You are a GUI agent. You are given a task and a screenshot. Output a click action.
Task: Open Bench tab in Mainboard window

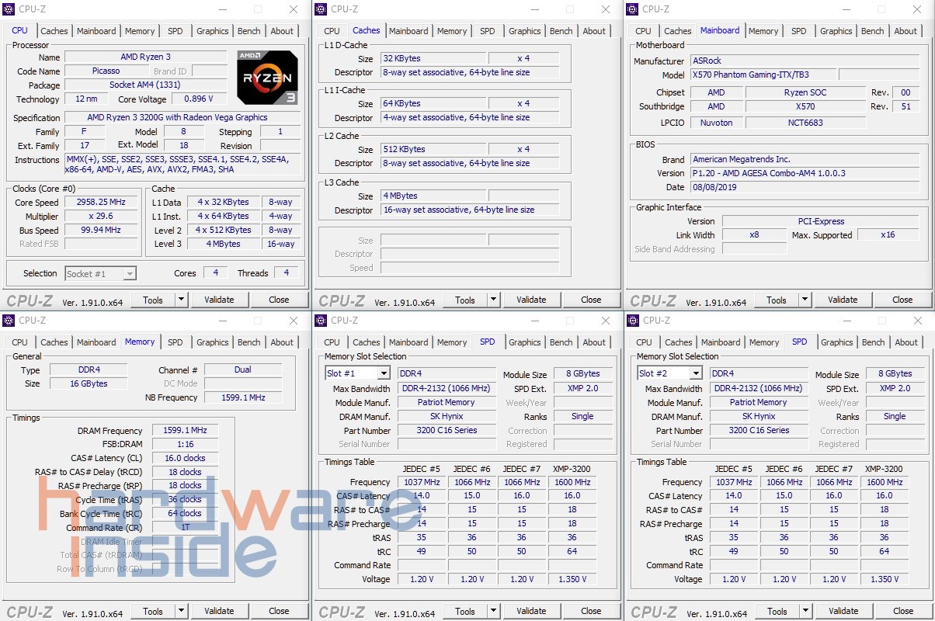coord(873,31)
